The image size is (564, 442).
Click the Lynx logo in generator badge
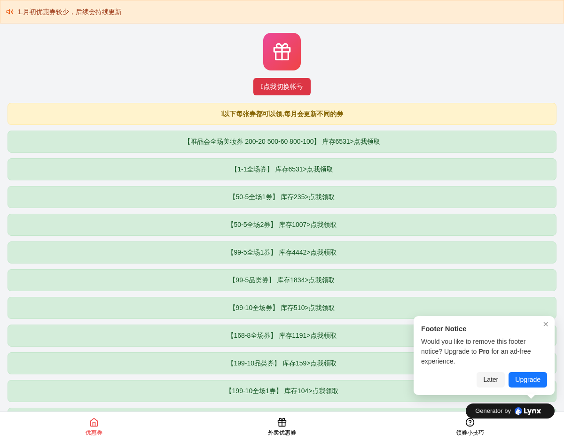coord(528,411)
